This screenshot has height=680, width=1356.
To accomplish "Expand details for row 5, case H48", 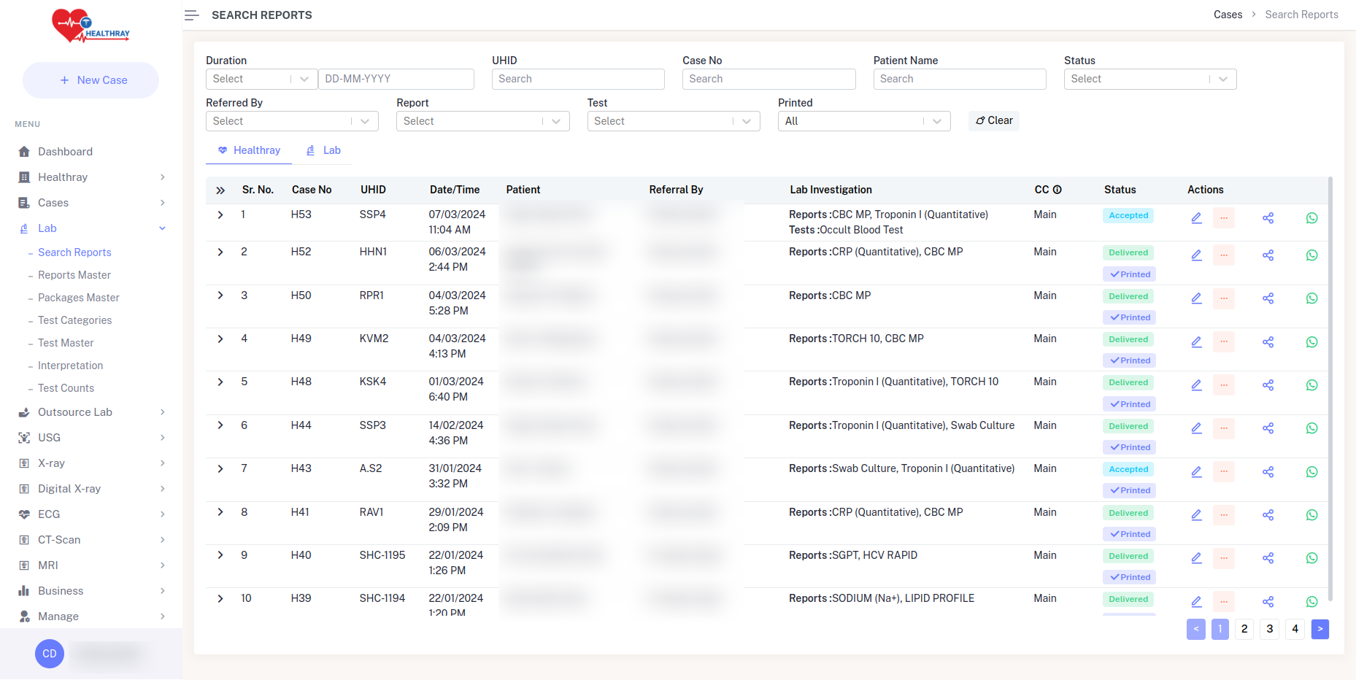I will tap(220, 382).
